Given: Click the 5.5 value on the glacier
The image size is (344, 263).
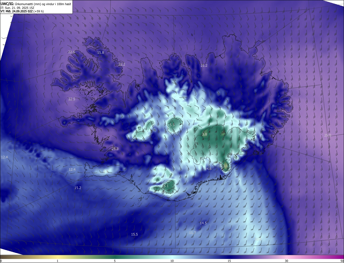Looking at the screenshot, I should (172, 125).
